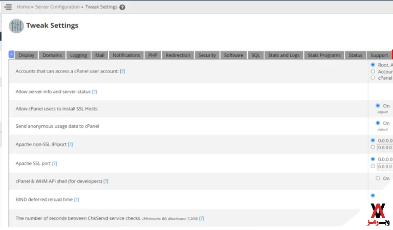
Task: Switch to the Domains tab
Action: [52, 55]
